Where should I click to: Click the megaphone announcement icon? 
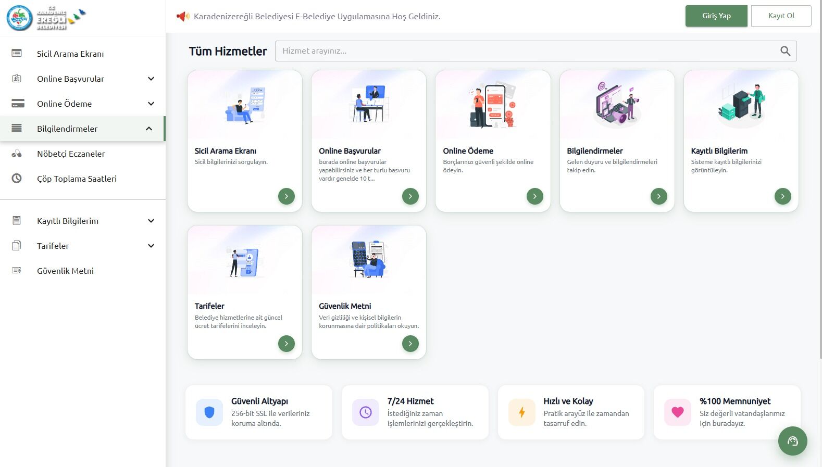183,16
